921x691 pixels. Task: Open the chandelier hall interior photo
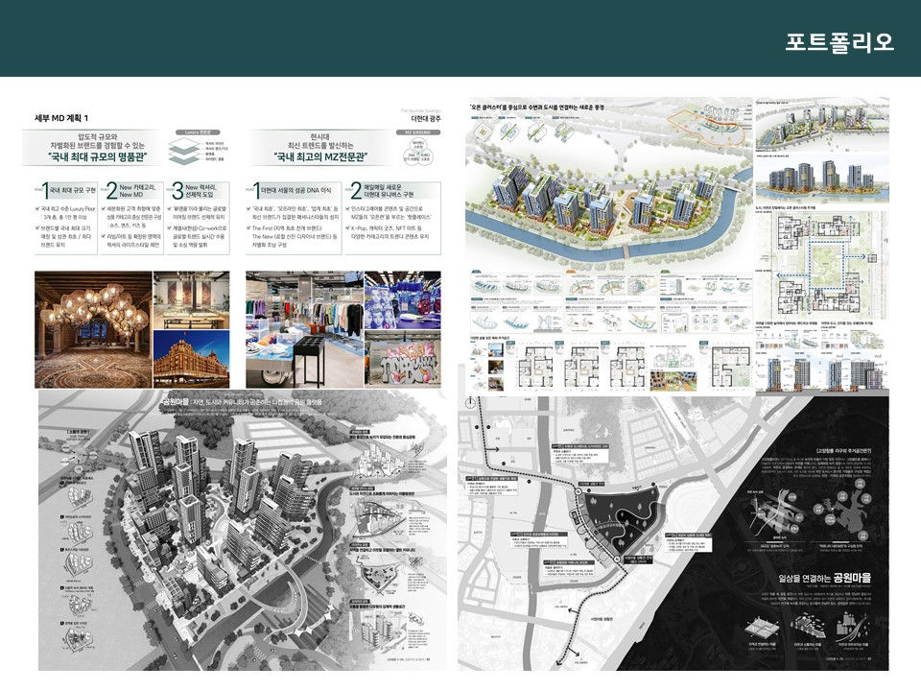93,329
